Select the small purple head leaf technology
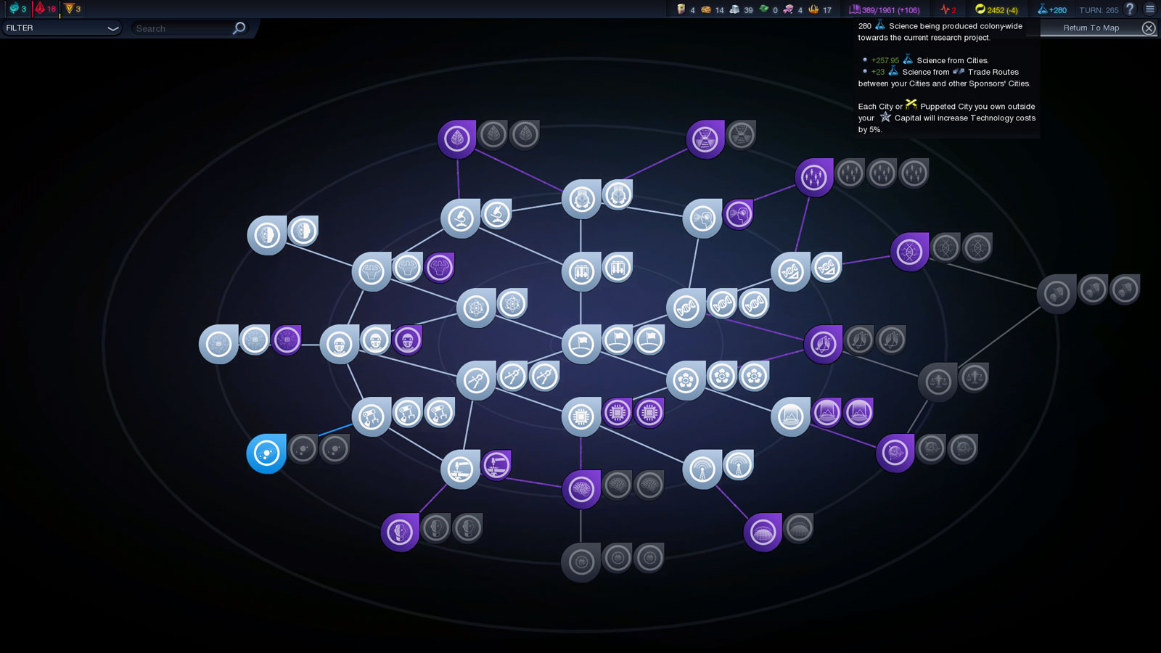 tap(739, 213)
